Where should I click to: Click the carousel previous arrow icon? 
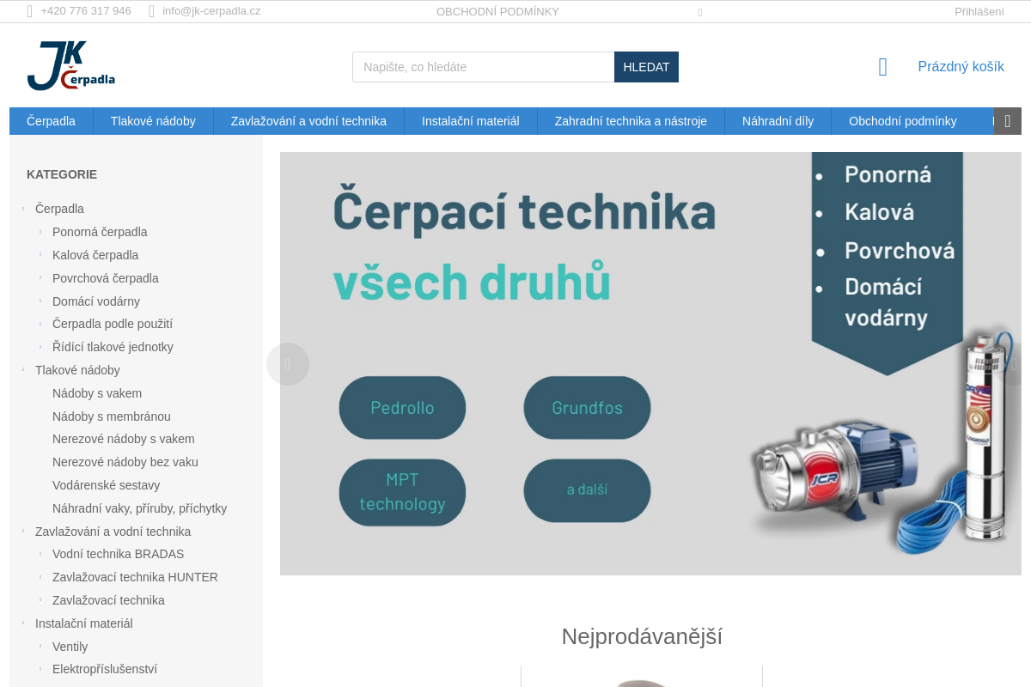(288, 364)
